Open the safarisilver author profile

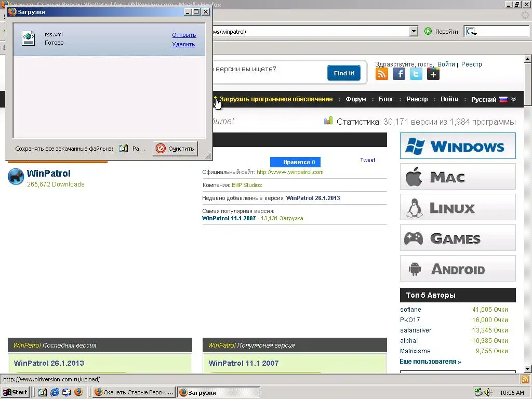click(x=416, y=330)
